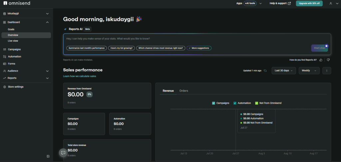The height and width of the screenshot is (162, 341).
Task: Click the Reports trend arrow icon
Action: click(5, 78)
